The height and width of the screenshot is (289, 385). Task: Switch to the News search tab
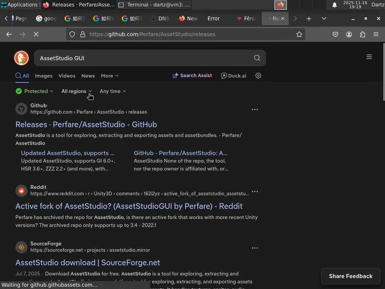point(88,76)
